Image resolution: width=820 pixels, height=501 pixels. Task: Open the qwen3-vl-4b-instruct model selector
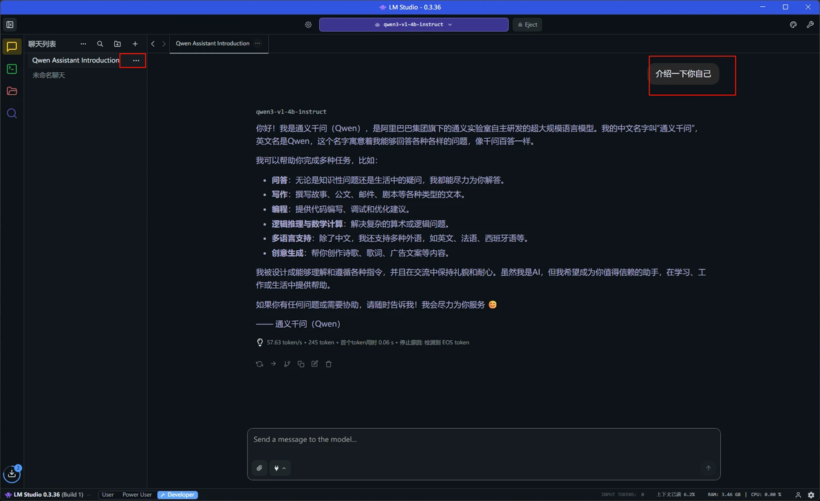(413, 25)
